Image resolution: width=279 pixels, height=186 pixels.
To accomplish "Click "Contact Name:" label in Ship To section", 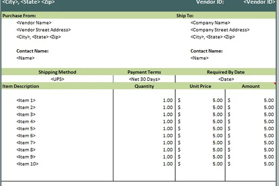I will pyautogui.click(x=206, y=51).
